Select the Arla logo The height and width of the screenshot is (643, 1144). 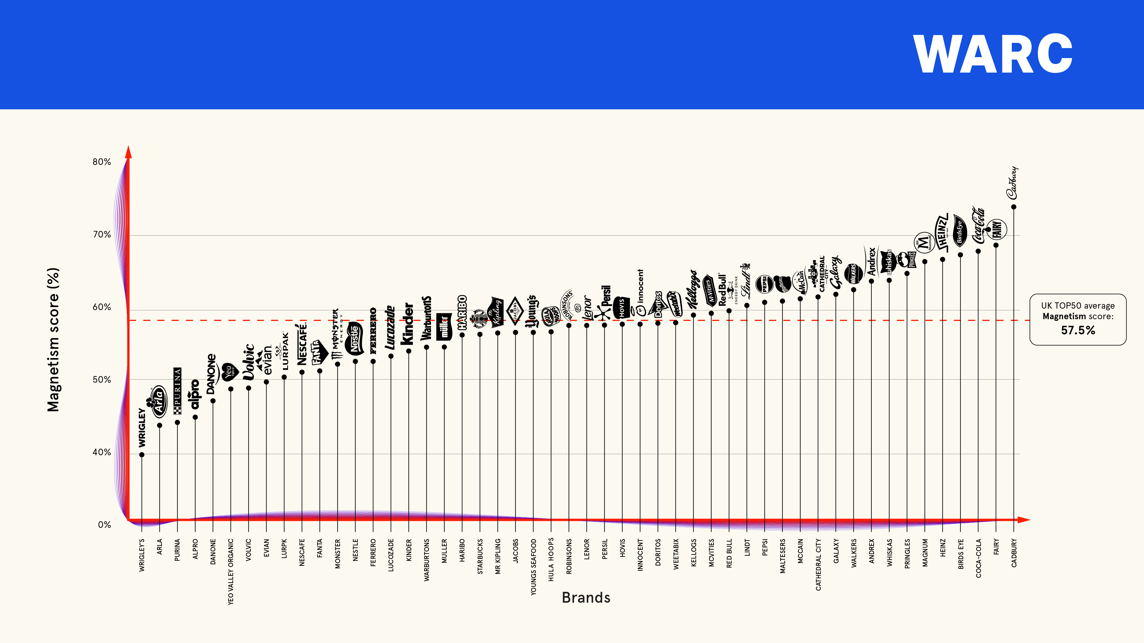tap(157, 402)
